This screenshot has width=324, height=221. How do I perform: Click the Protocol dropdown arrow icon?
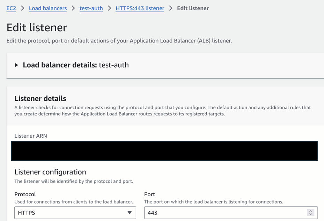pyautogui.click(x=130, y=213)
